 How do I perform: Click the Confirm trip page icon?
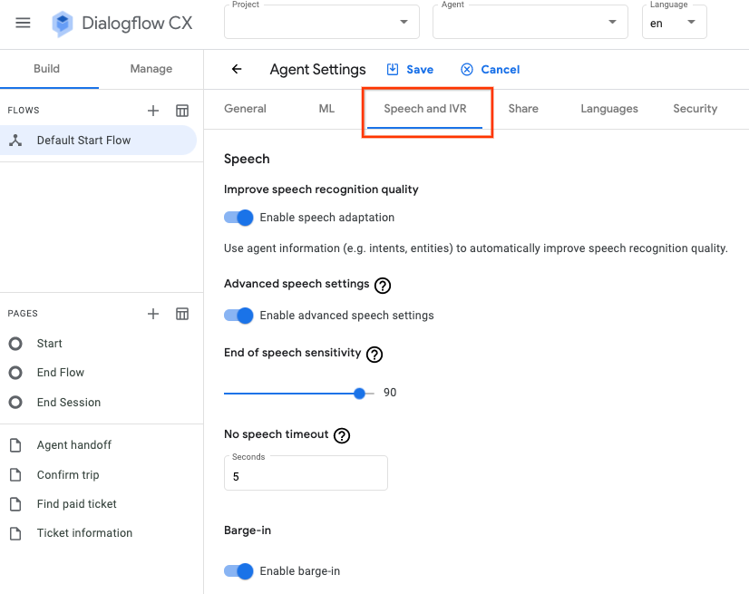click(x=15, y=475)
